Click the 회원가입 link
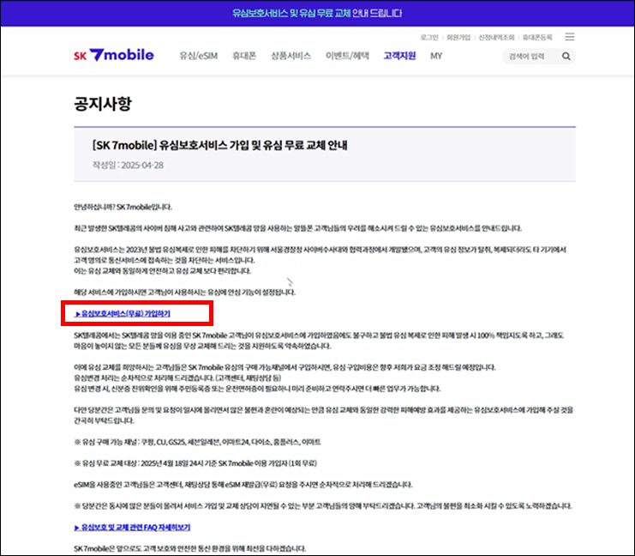 [458, 37]
